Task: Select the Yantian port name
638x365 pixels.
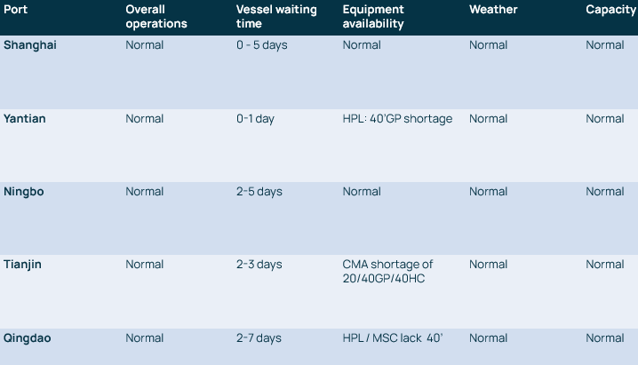Action: (x=24, y=119)
